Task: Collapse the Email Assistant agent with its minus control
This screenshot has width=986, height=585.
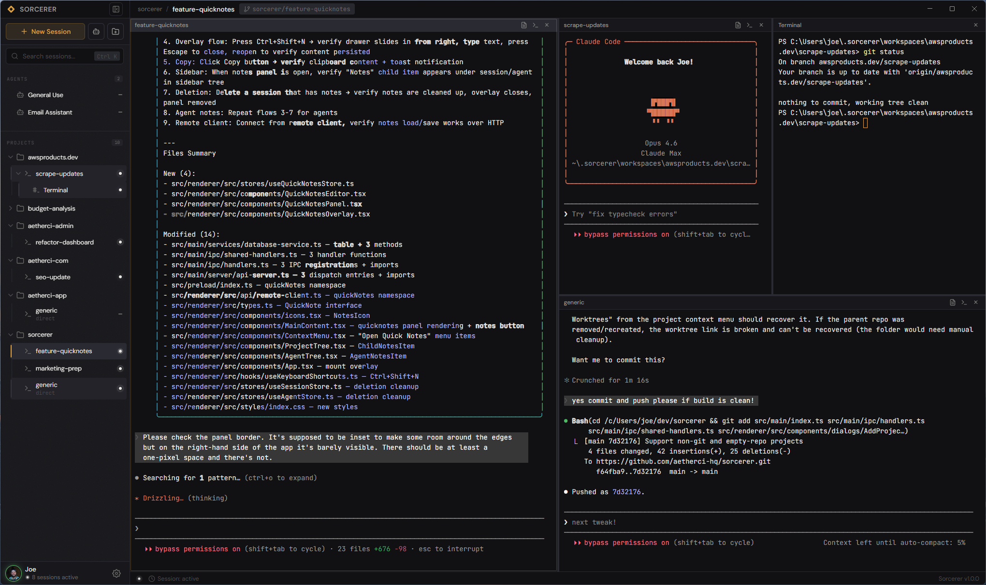Action: [x=120, y=112]
